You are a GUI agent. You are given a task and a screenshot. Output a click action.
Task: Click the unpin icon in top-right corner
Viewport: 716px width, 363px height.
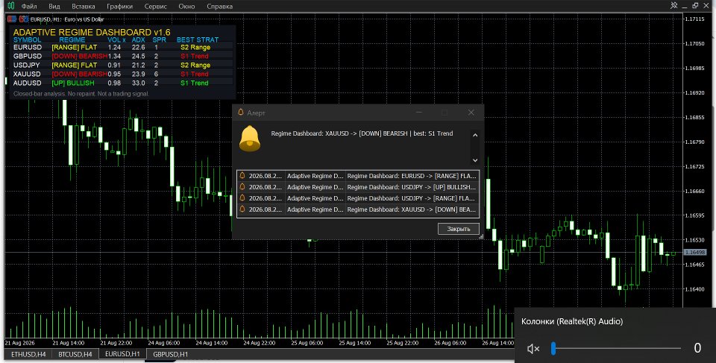coord(674,5)
